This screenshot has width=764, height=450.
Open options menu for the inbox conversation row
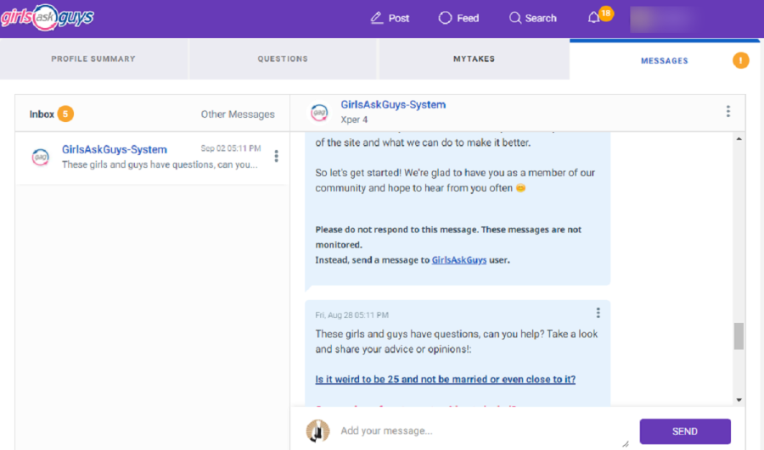tap(276, 156)
